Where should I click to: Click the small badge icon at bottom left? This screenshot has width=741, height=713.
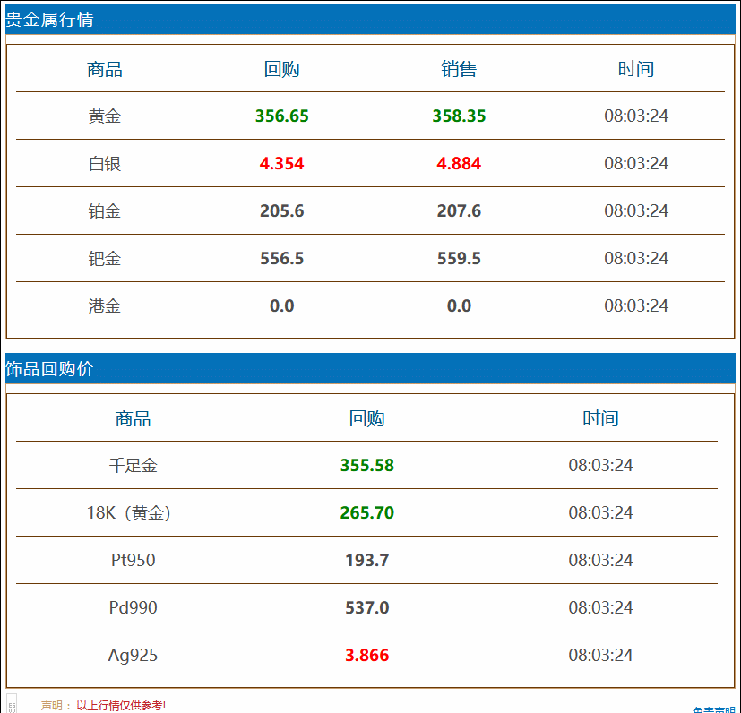(x=13, y=705)
